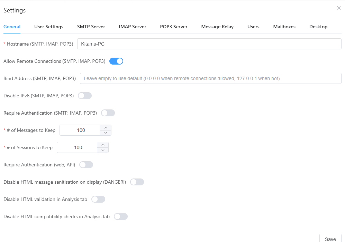Click the Save button
The height and width of the screenshot is (242, 345).
pos(330,239)
